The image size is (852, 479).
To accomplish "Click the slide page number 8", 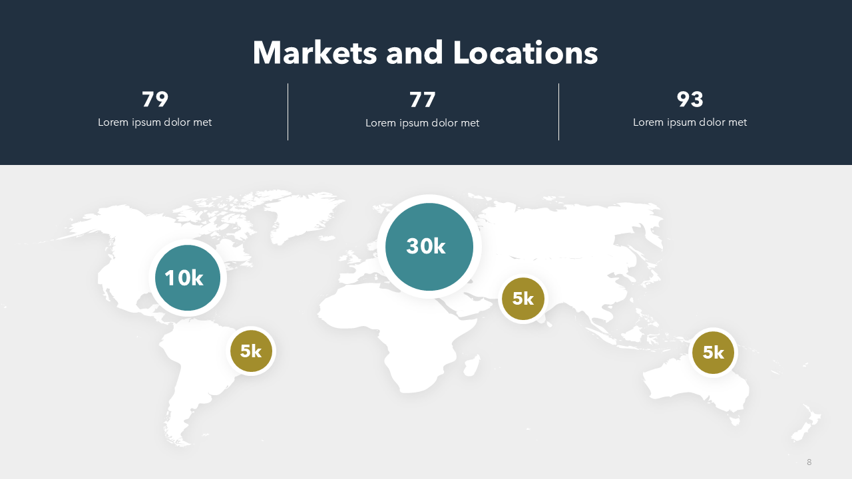I will [809, 462].
